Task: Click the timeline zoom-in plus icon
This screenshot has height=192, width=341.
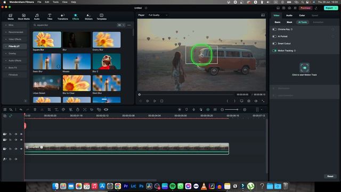Action: [x=245, y=109]
